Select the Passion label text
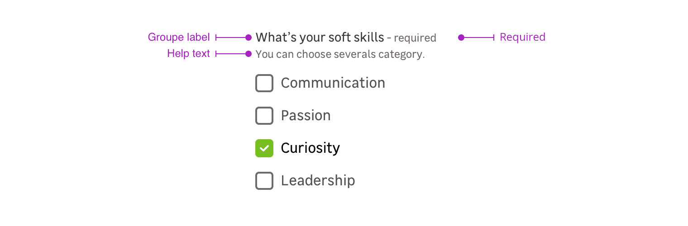688x226 pixels. coord(306,116)
